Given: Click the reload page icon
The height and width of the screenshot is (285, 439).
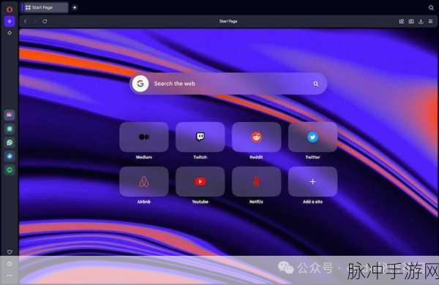Looking at the screenshot, I should 45,21.
